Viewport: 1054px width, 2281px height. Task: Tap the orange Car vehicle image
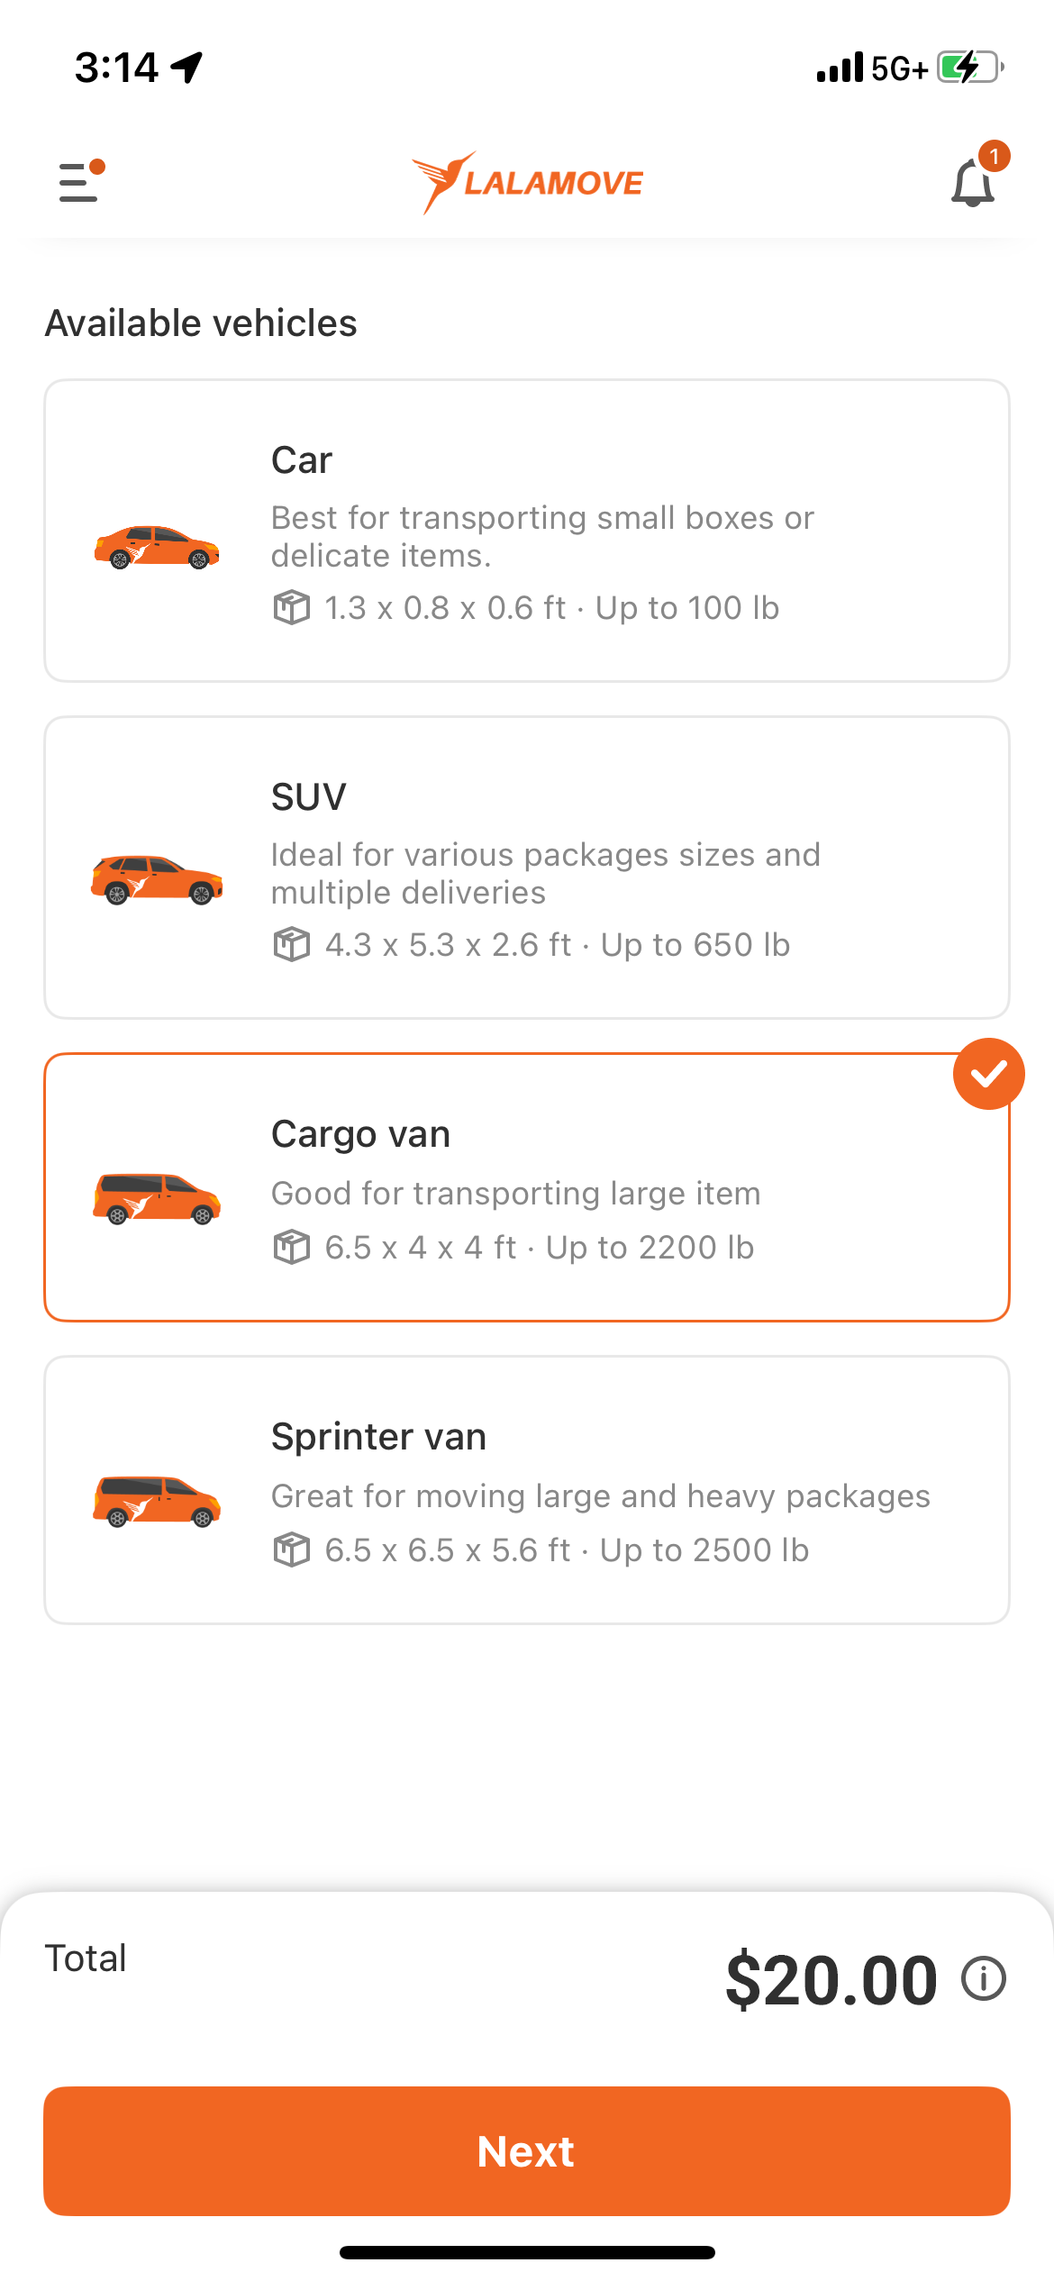157,547
